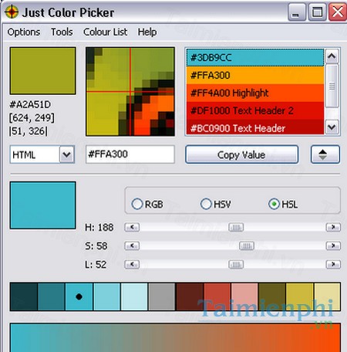347x352 pixels.
Task: Click the olive current colour preview box
Action: (x=43, y=71)
